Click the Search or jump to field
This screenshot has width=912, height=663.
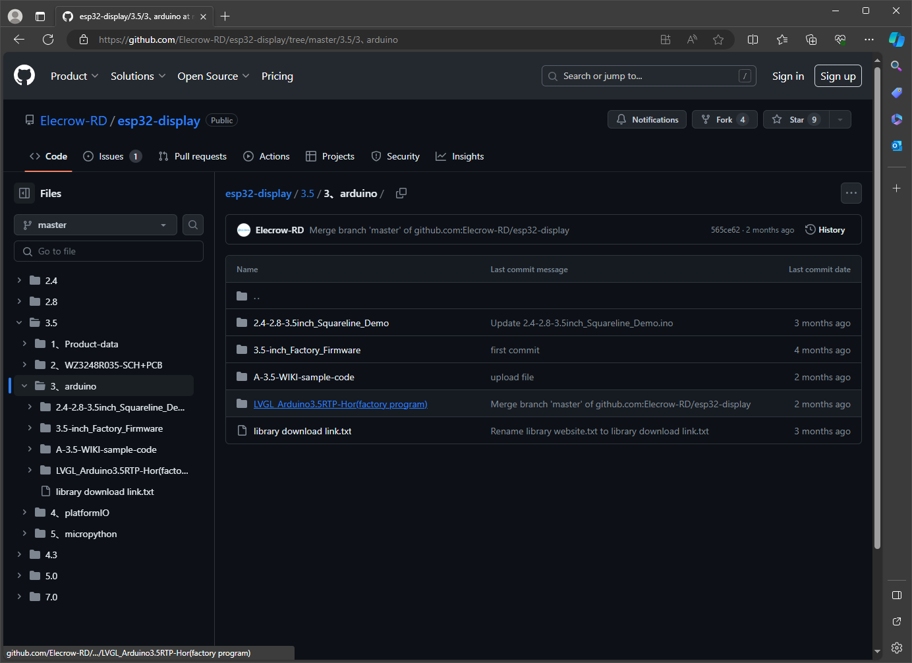648,76
